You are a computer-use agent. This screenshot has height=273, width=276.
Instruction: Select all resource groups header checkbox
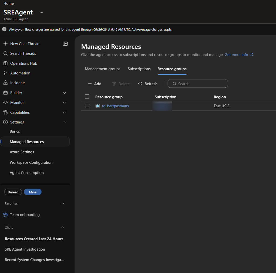(x=87, y=97)
